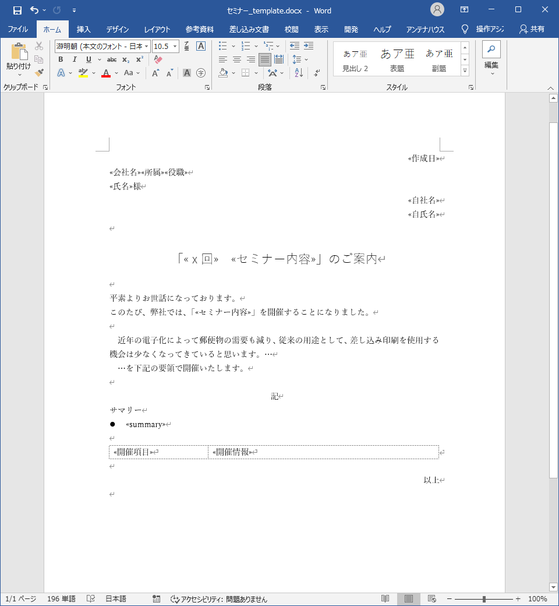Open the 差し込み文書 ribbon tab
The height and width of the screenshot is (606, 559).
pyautogui.click(x=249, y=29)
